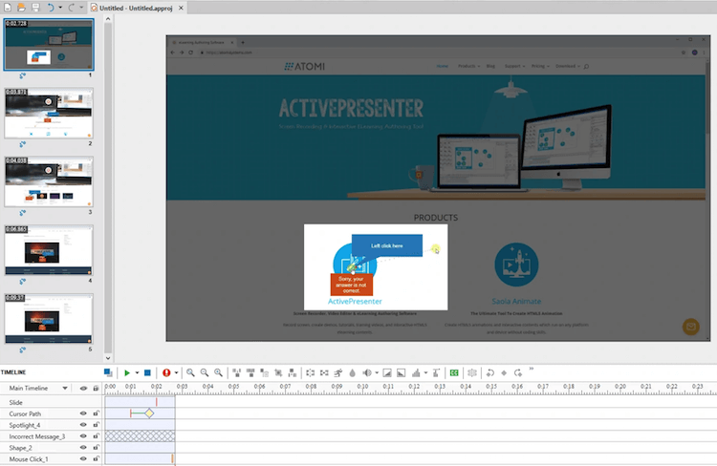Hide the Shape_2 track

tap(83, 448)
